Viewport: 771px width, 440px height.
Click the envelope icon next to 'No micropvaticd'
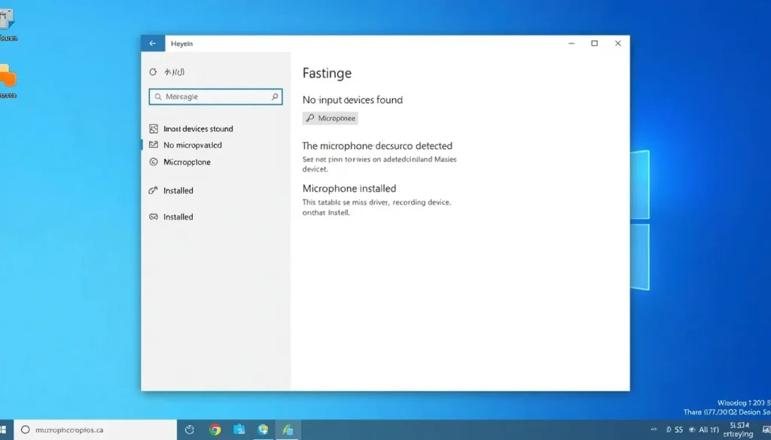pyautogui.click(x=154, y=145)
